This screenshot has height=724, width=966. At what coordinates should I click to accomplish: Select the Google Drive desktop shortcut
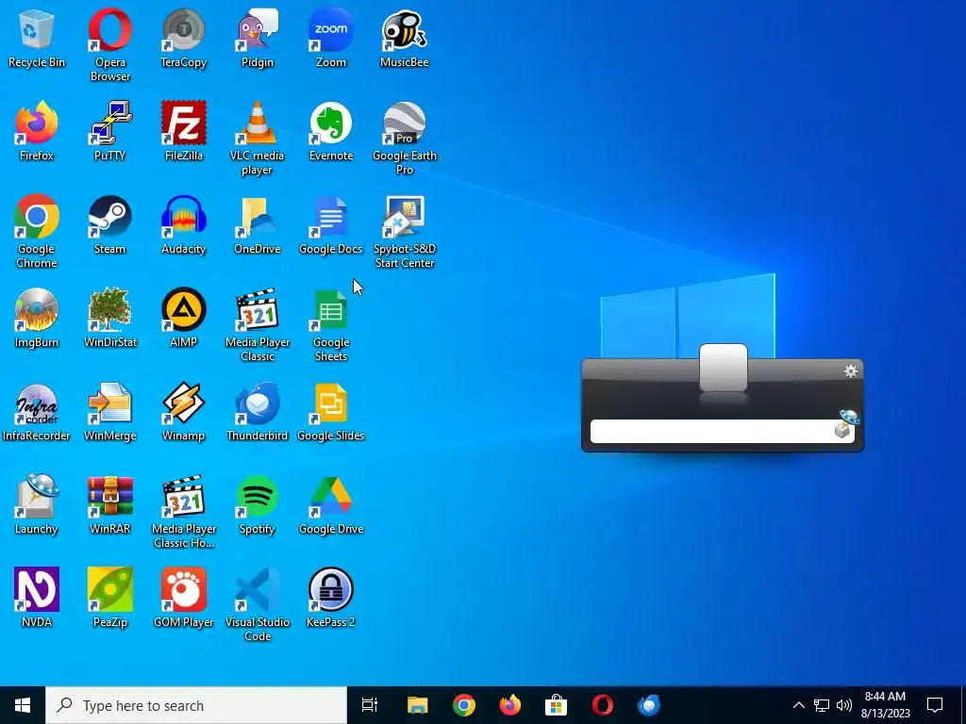(331, 505)
